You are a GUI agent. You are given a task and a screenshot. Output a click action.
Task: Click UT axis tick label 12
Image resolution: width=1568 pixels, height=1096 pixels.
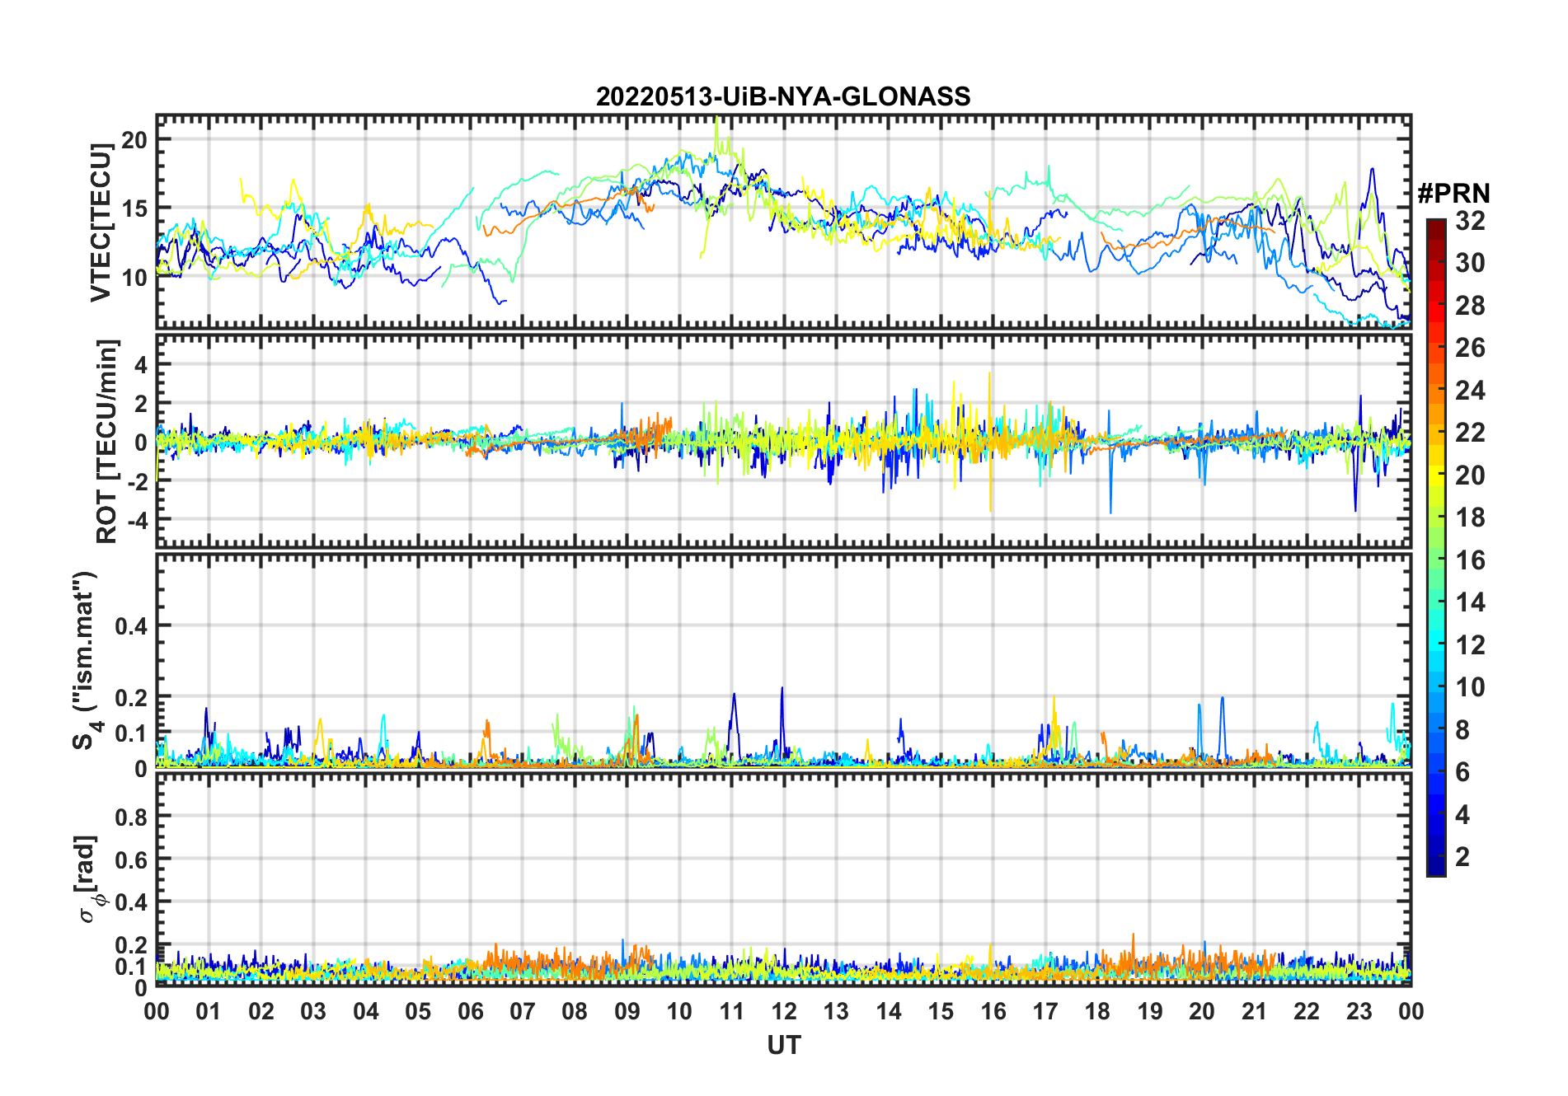784,1011
